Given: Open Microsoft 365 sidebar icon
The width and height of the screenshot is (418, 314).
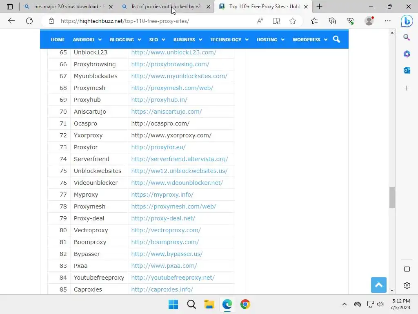Looking at the screenshot, I should point(407,54).
